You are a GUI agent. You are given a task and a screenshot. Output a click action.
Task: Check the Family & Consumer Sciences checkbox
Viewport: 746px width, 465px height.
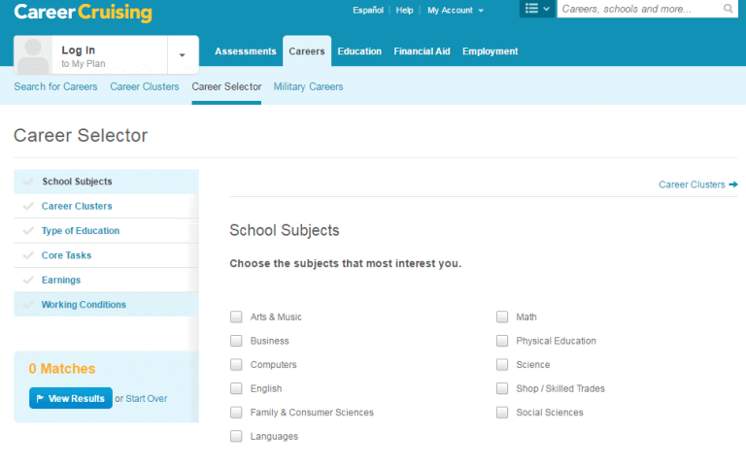click(236, 413)
